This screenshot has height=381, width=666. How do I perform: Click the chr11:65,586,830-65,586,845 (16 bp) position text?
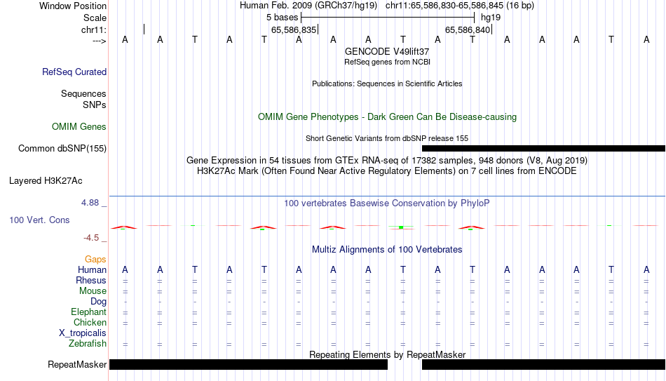tap(460, 6)
